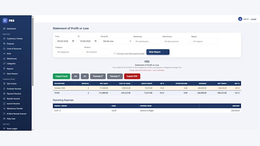
Task: Toggle Summary only checkbox
Action: point(115,54)
